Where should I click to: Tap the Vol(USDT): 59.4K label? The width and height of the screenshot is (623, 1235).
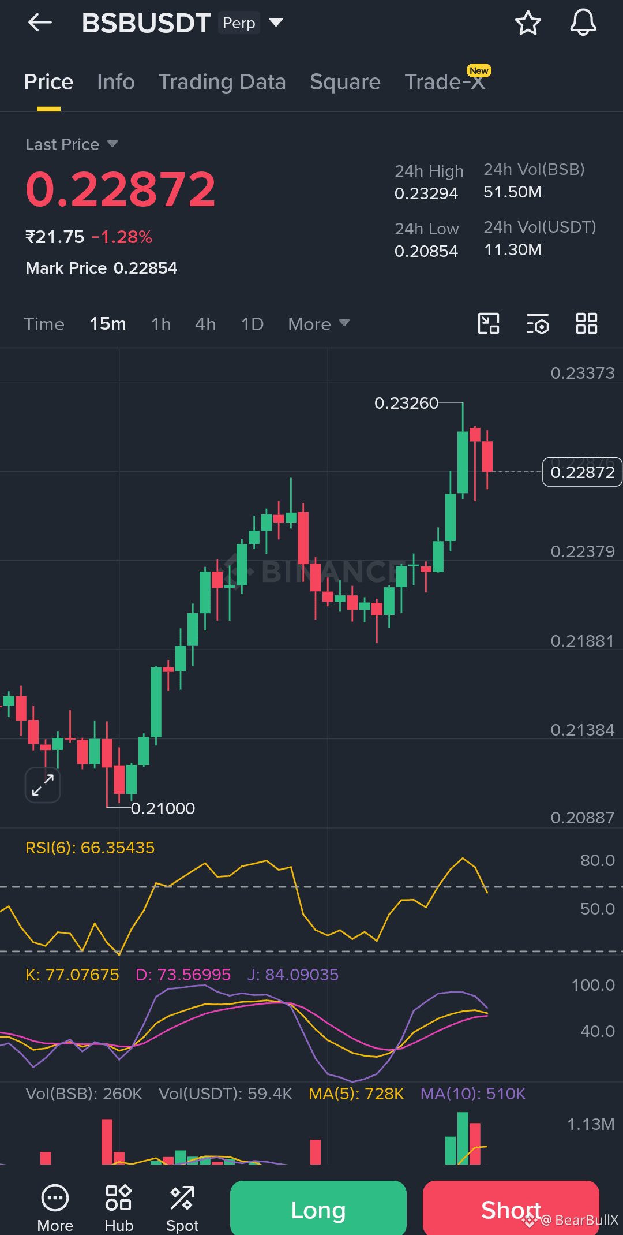(x=226, y=1094)
